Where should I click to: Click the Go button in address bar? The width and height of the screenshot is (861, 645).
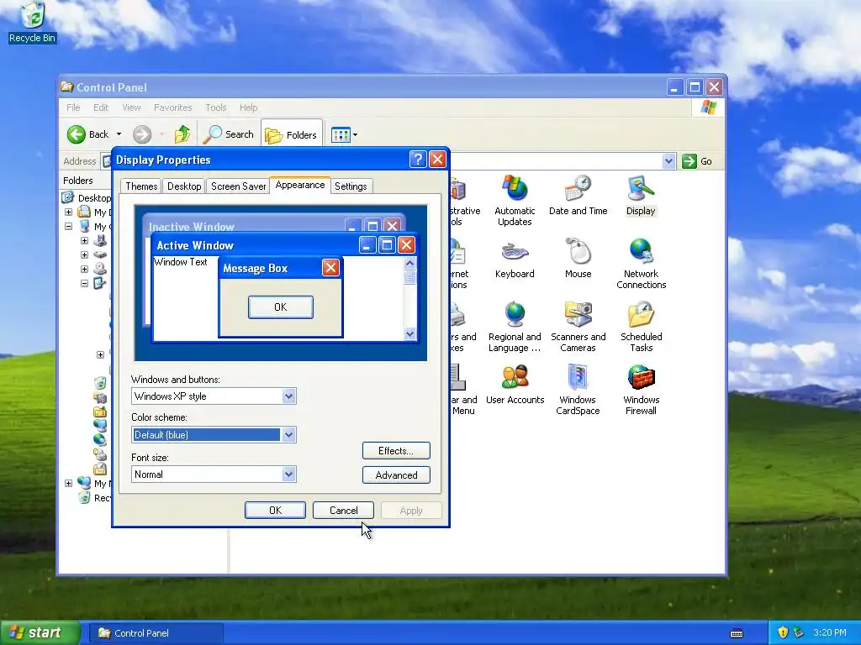pyautogui.click(x=697, y=161)
